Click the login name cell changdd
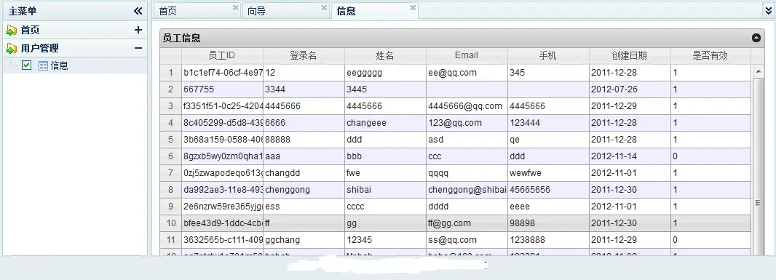Viewport: 776px width, 280px height. click(304, 173)
